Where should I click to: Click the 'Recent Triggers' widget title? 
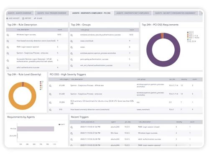pos(80,117)
